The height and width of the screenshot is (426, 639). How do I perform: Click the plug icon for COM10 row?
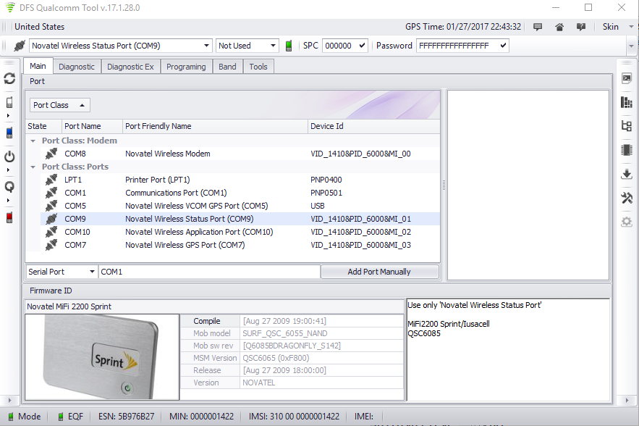click(51, 232)
